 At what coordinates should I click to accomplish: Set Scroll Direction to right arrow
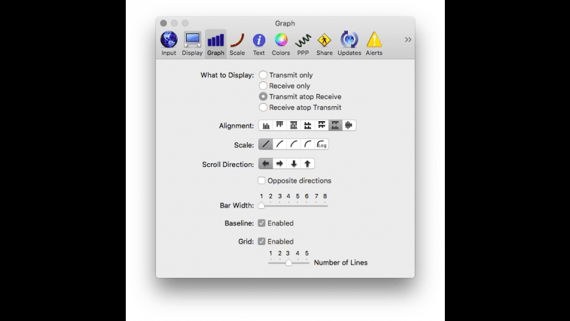click(x=280, y=164)
